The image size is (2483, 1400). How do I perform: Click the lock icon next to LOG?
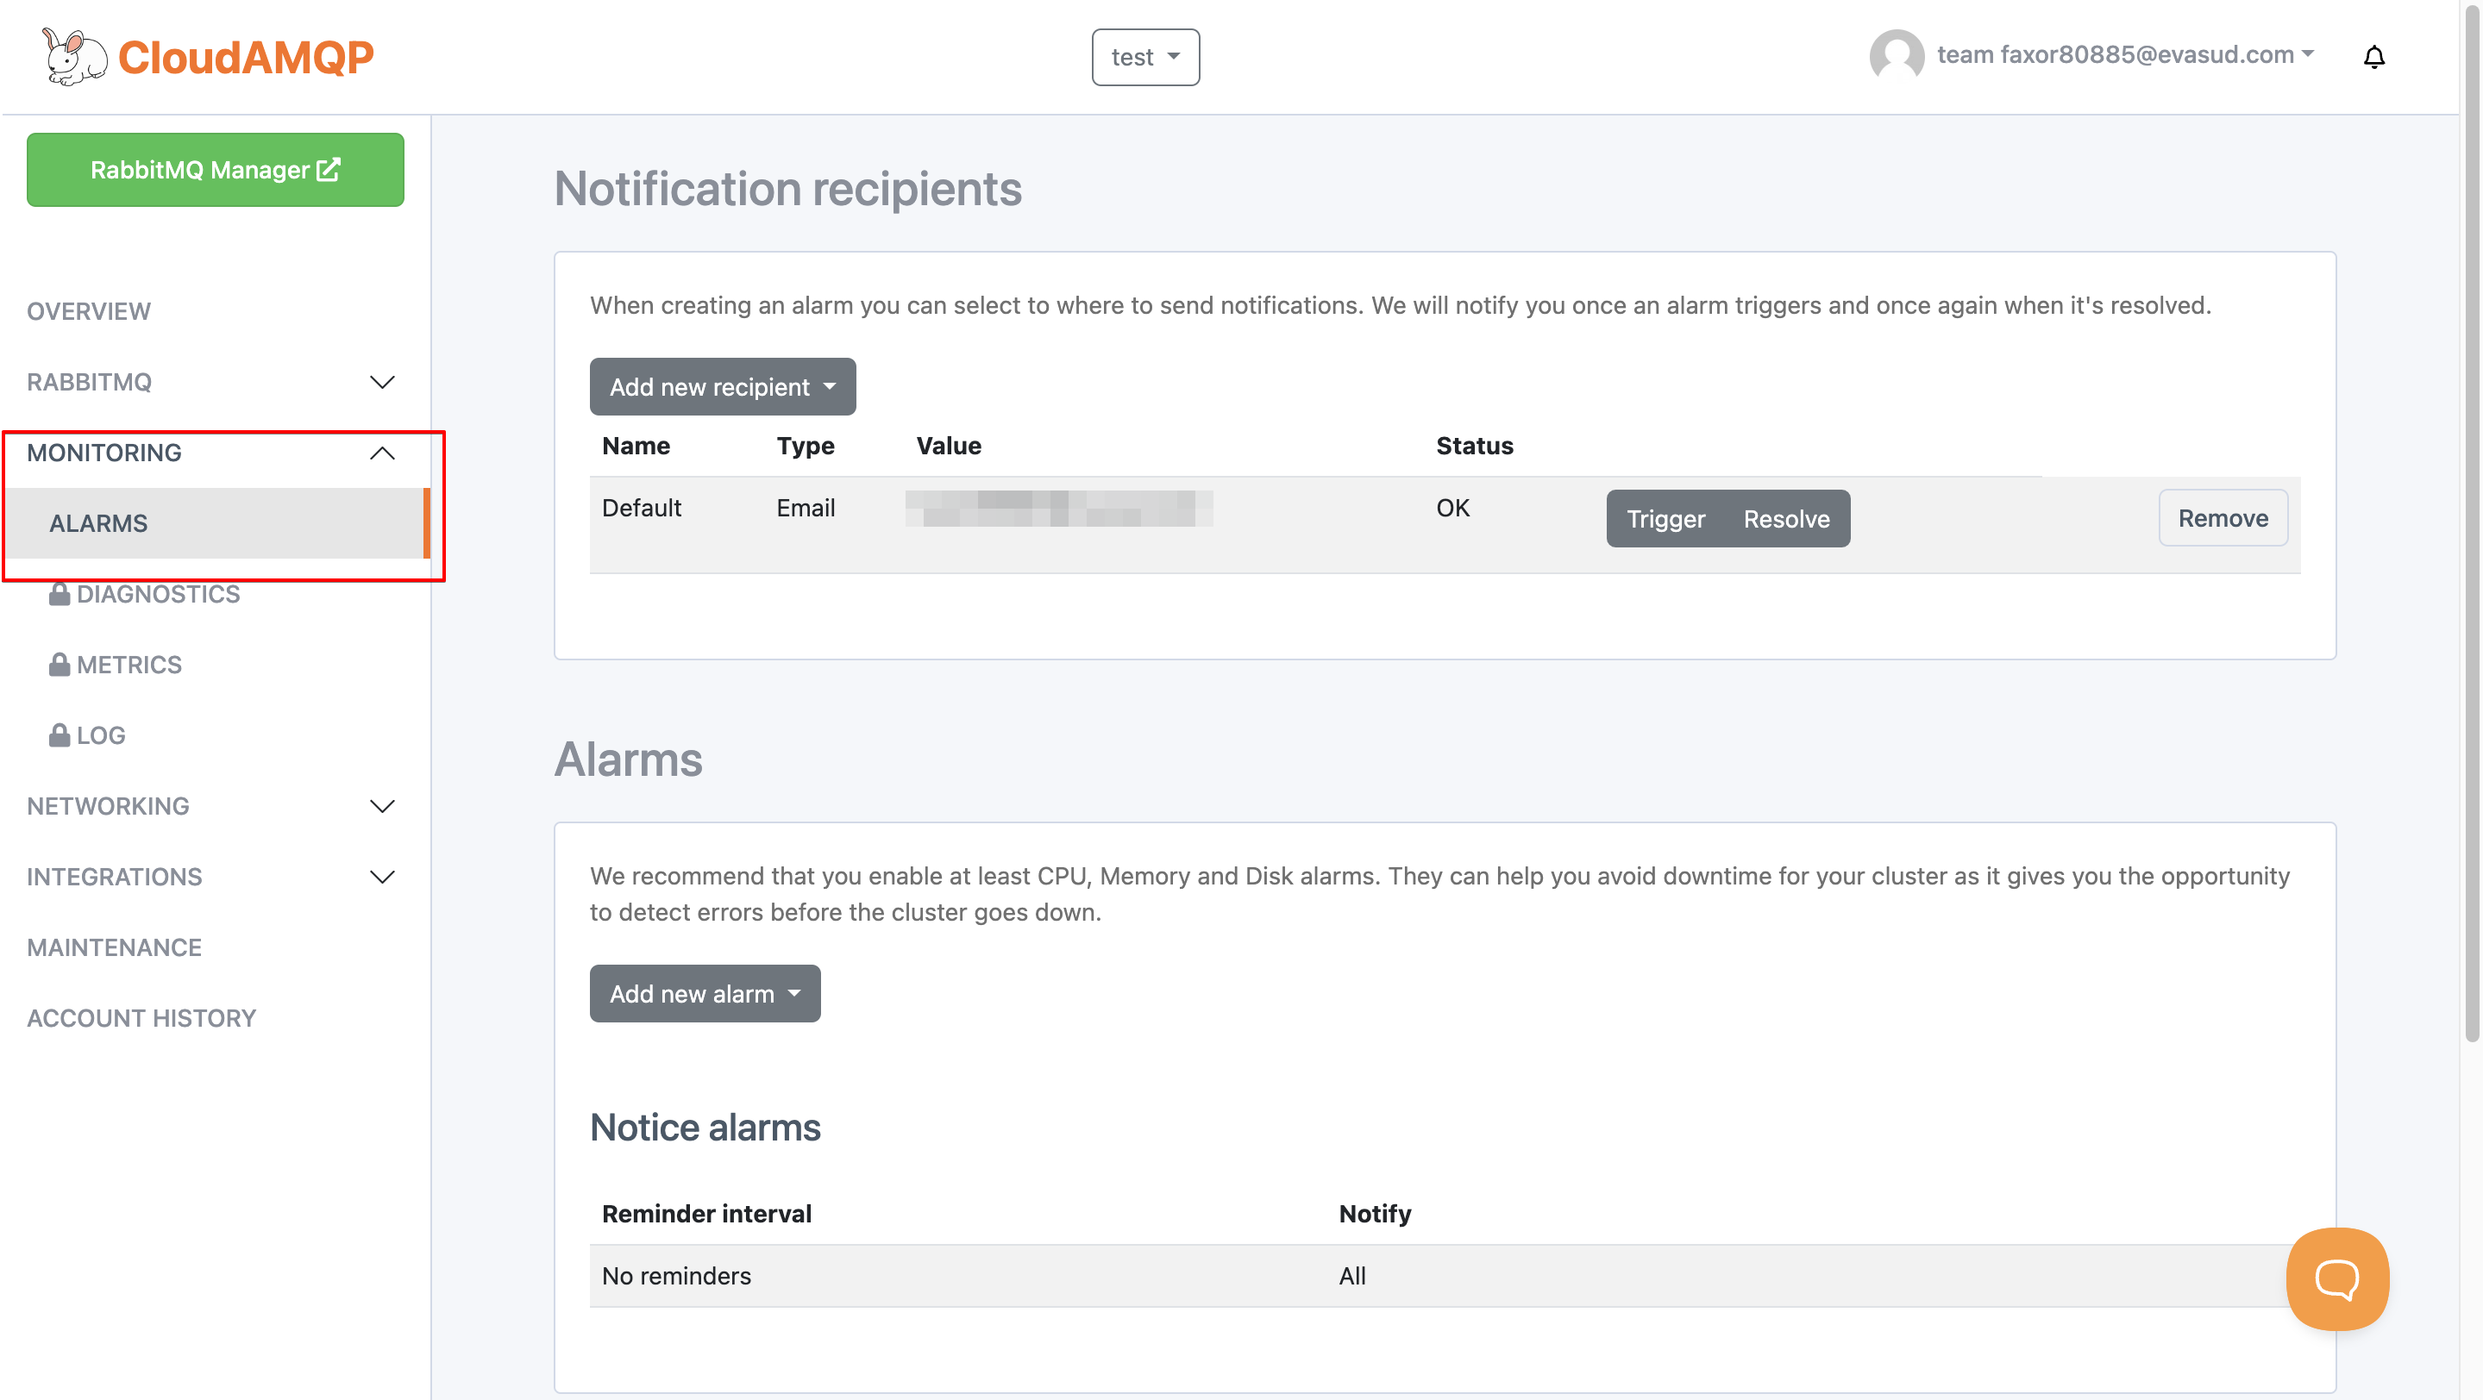pyautogui.click(x=59, y=734)
